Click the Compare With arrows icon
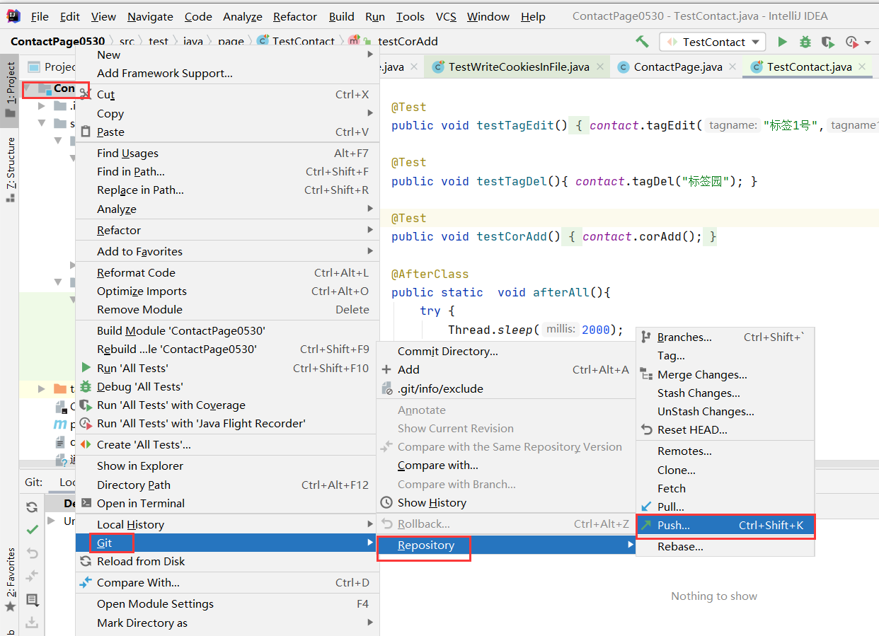This screenshot has height=636, width=879. click(x=86, y=582)
